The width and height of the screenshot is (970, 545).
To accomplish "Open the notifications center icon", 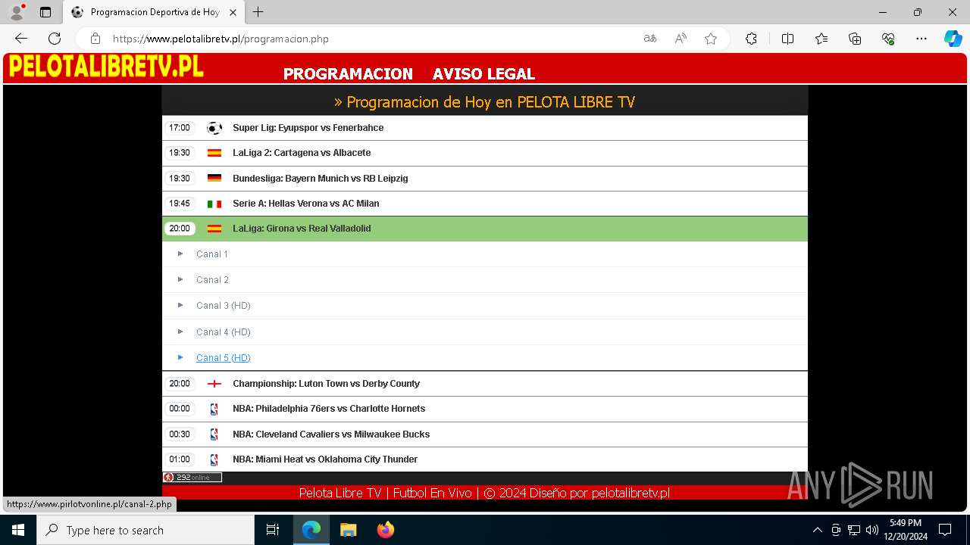I will click(945, 530).
